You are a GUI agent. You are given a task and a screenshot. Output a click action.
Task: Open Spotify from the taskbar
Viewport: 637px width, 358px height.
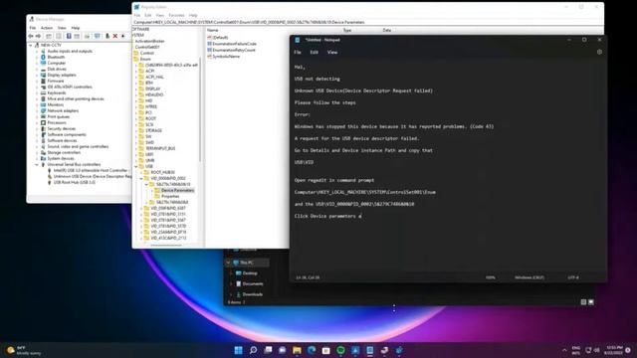[x=340, y=350]
